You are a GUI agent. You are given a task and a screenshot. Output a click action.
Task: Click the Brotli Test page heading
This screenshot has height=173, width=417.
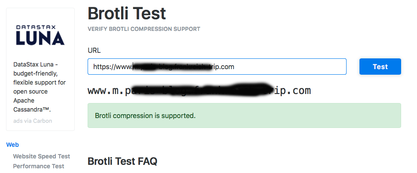coord(127,14)
